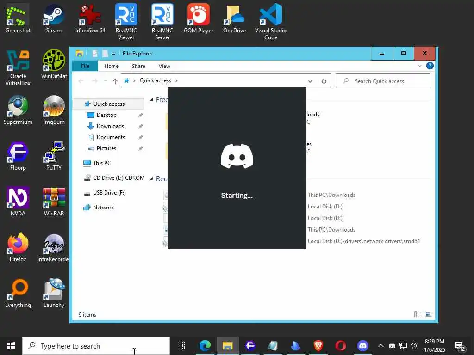This screenshot has width=474, height=355.
Task: Click the Properties quick toolbar icon
Action: coord(95,54)
